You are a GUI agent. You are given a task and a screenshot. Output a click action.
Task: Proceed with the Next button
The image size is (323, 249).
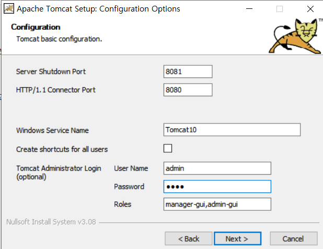point(237,239)
